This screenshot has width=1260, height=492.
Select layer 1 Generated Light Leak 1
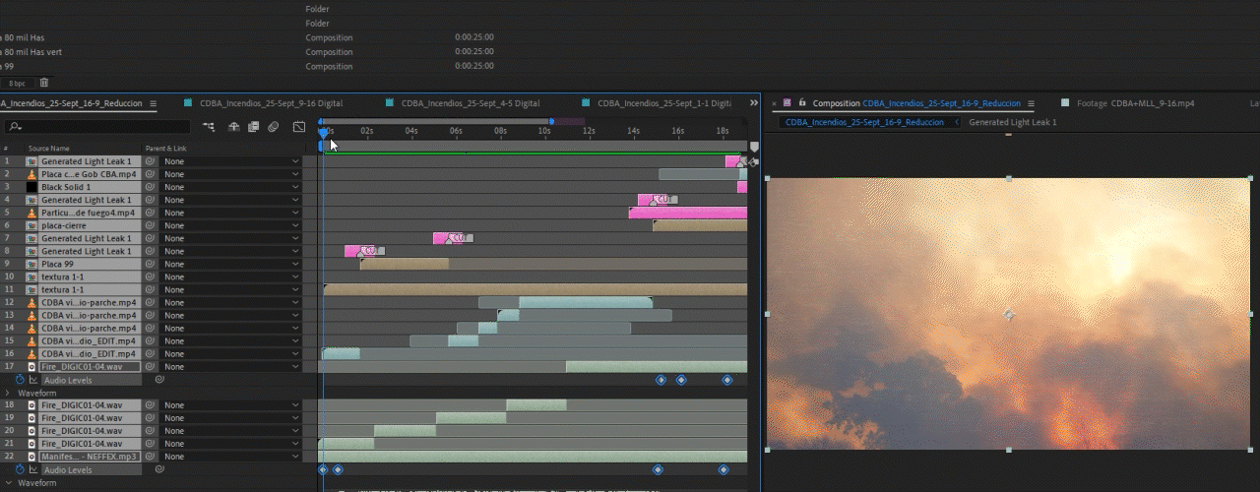(x=88, y=161)
